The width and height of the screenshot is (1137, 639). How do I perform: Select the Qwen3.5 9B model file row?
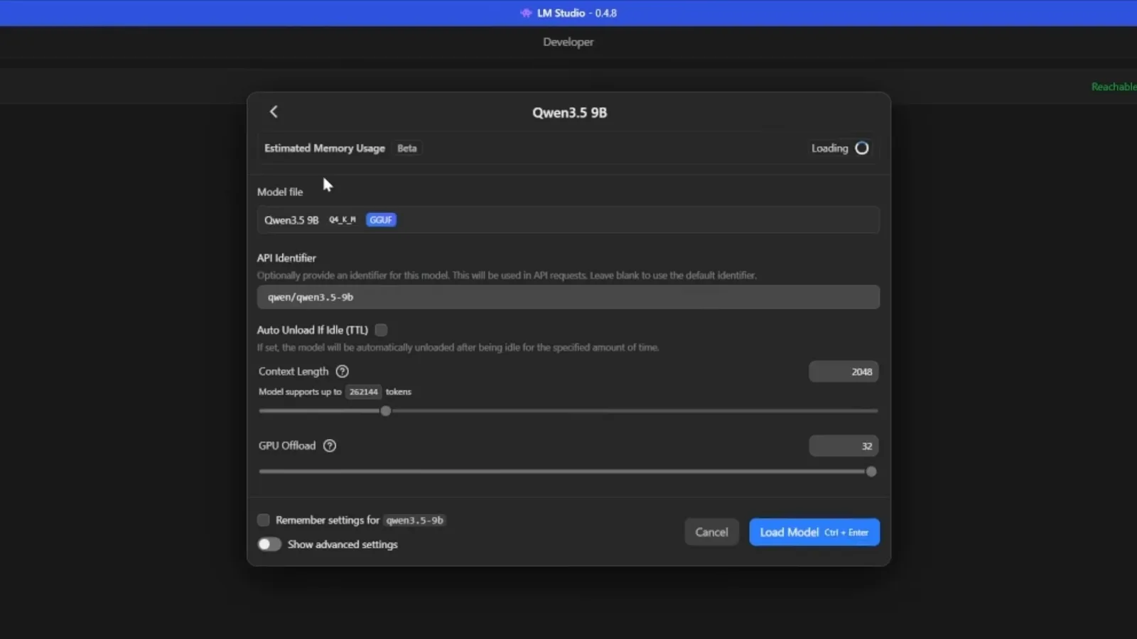click(x=568, y=220)
